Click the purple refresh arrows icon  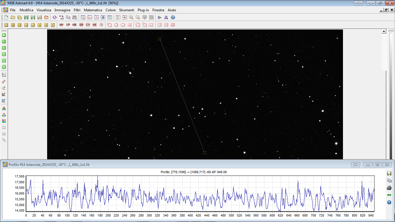click(55, 17)
